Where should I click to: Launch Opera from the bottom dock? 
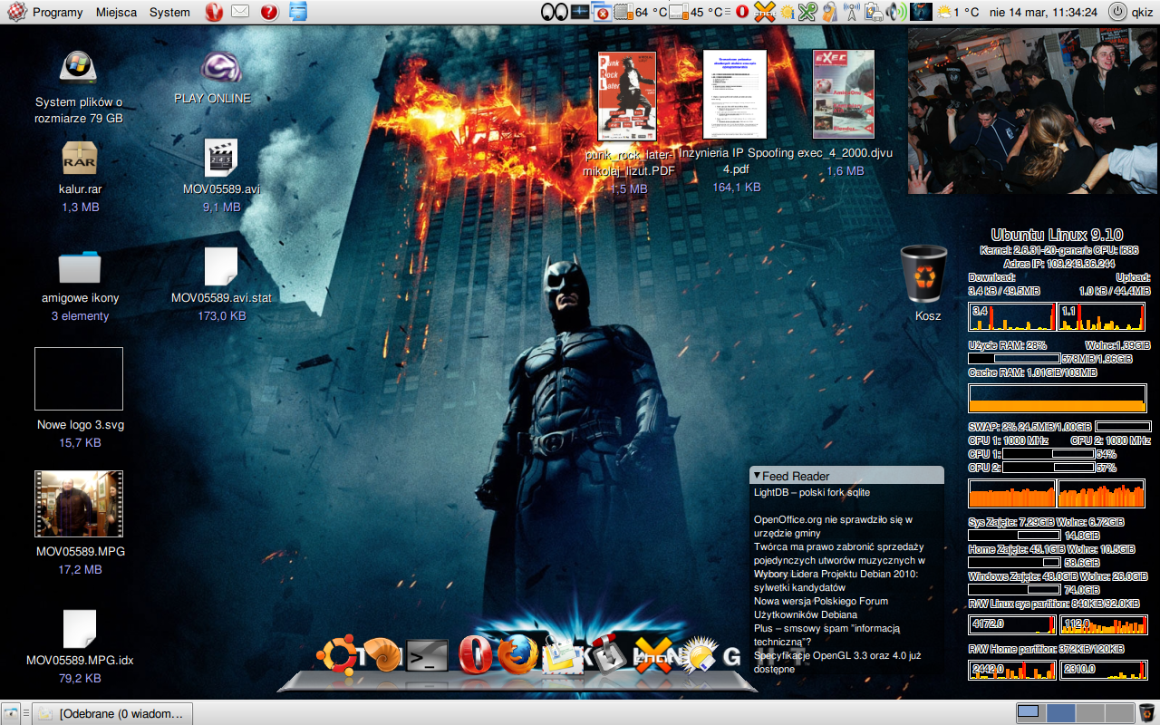(476, 654)
